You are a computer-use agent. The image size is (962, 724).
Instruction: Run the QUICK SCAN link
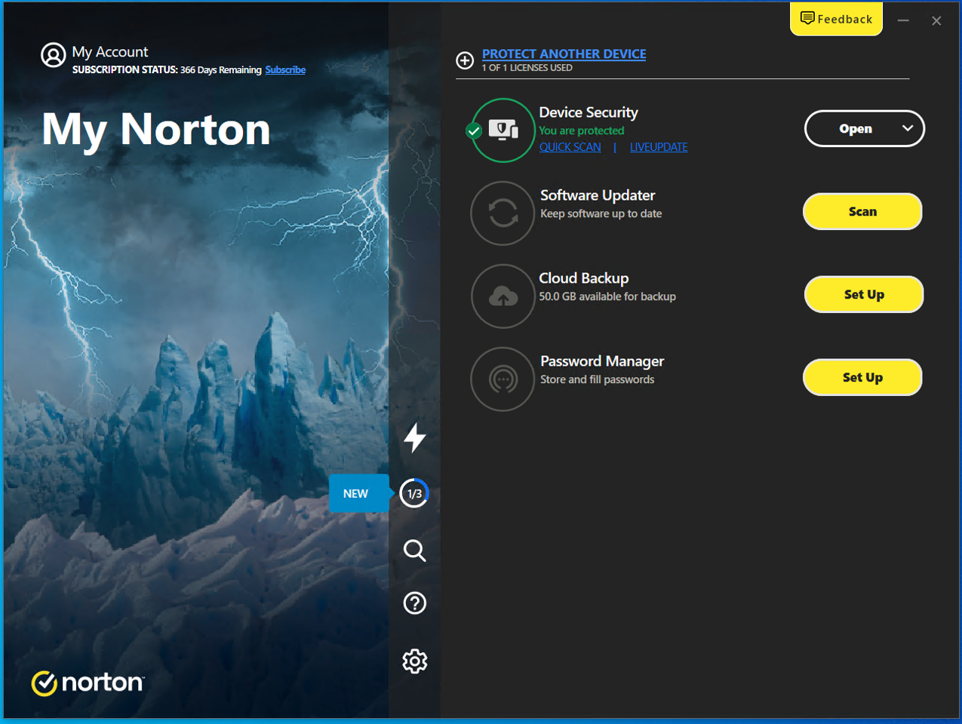pos(570,147)
